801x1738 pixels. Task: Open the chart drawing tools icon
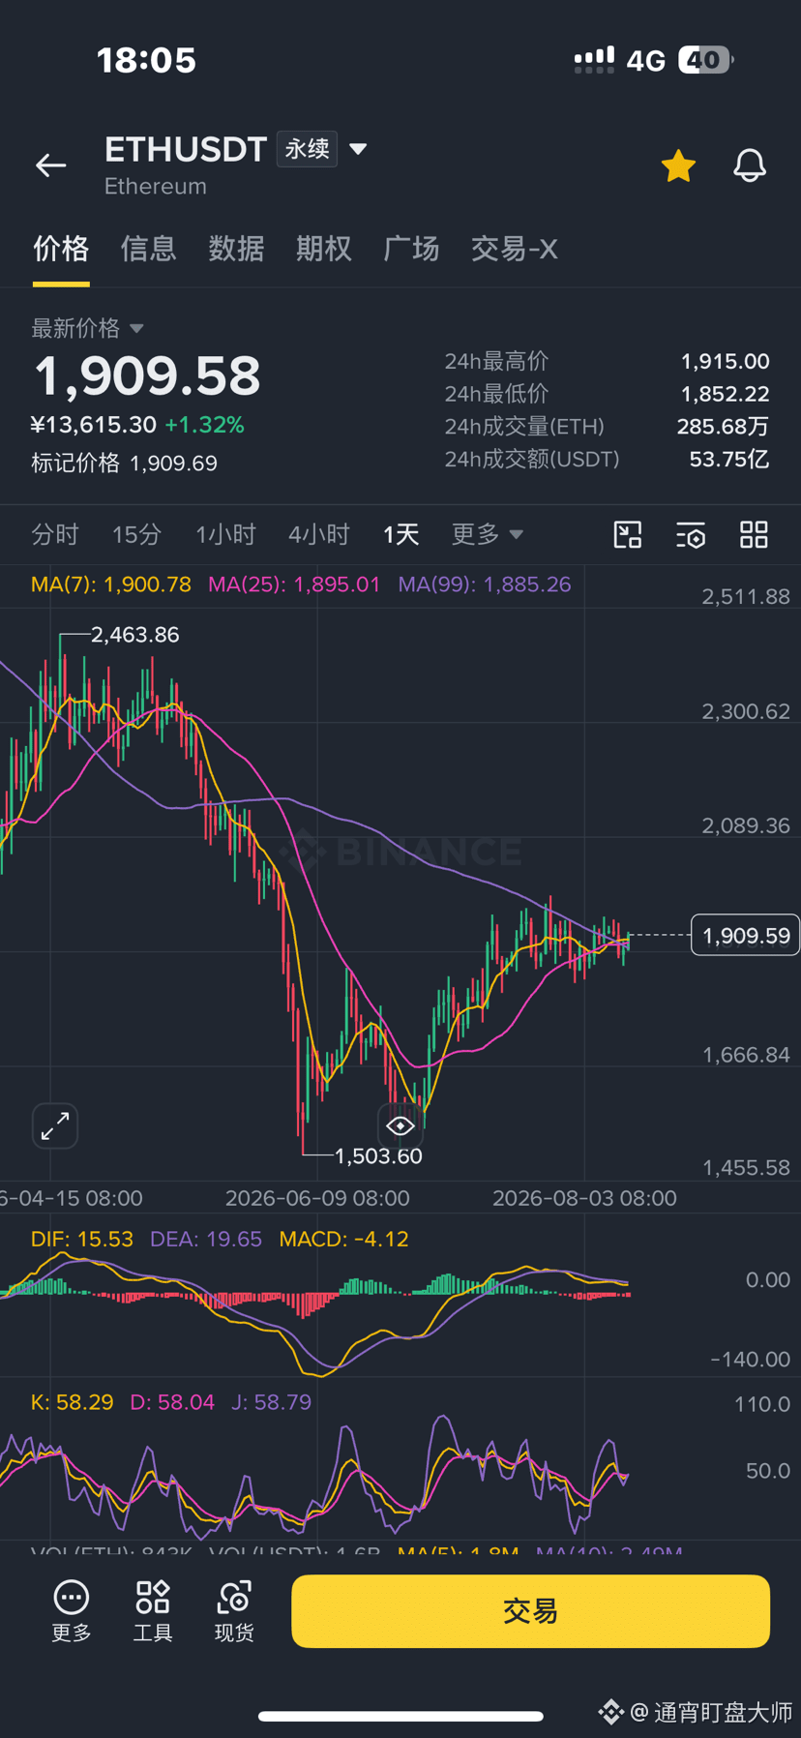point(628,534)
